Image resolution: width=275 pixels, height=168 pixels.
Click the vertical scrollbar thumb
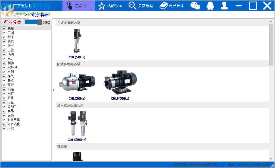click(x=271, y=45)
